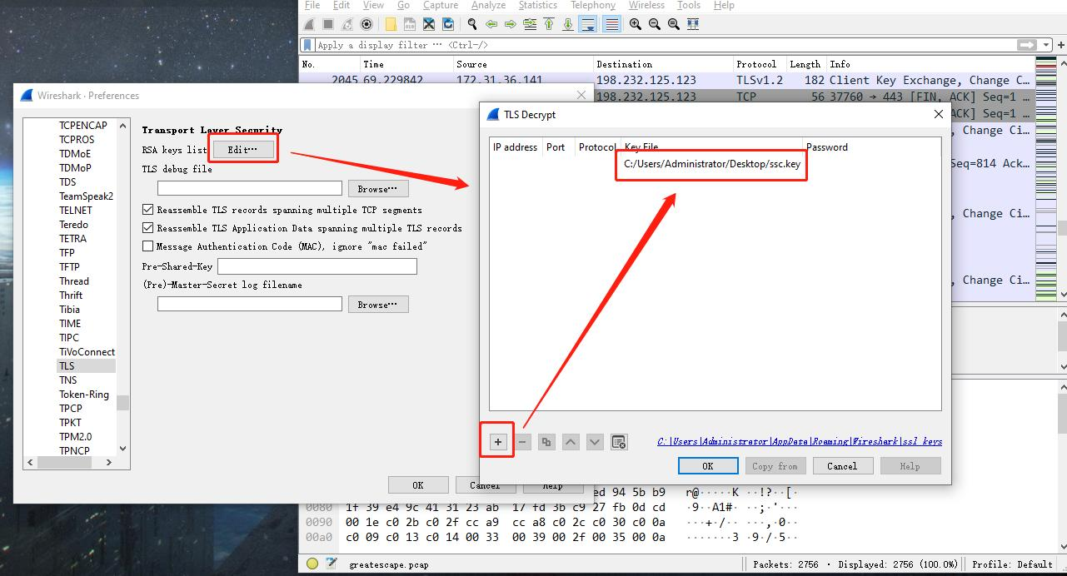Go forward in packet history
Screen dimensions: 1067x576
pos(511,24)
